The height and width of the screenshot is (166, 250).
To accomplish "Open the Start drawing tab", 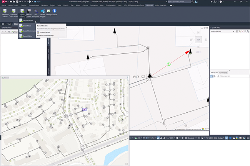I will pos(9,24).
